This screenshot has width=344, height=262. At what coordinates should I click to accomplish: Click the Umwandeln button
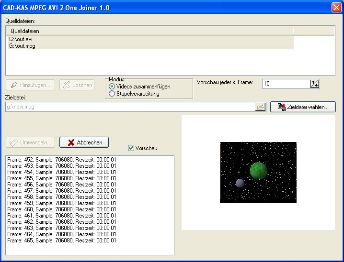click(31, 142)
